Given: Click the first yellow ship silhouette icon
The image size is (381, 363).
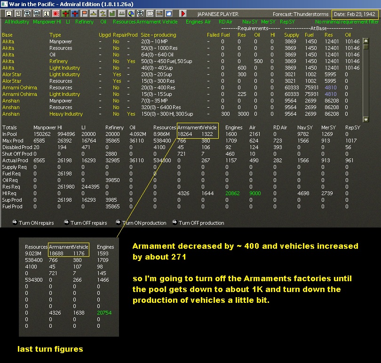Looking at the screenshot, I should point(94,14).
